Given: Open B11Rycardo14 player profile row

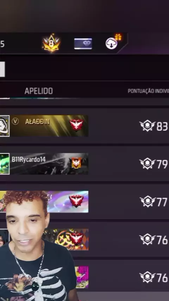Looking at the screenshot, I should [84, 164].
